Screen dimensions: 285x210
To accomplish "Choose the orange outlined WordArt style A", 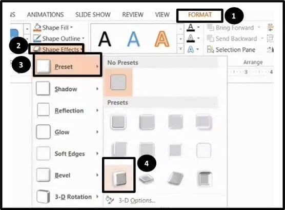I will [162, 39].
